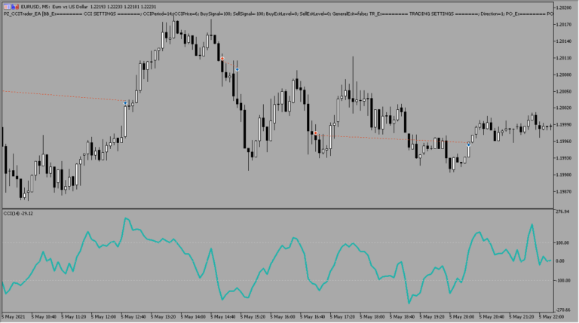Select the red trade marker near 16:40
Viewport: 579px width, 323px height.
(x=315, y=133)
